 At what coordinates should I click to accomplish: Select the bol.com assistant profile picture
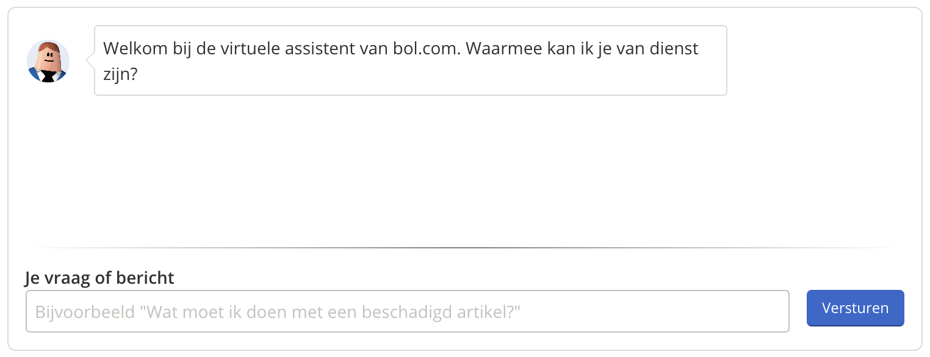click(48, 61)
